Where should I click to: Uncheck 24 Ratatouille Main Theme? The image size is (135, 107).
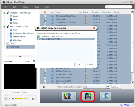click(45, 16)
